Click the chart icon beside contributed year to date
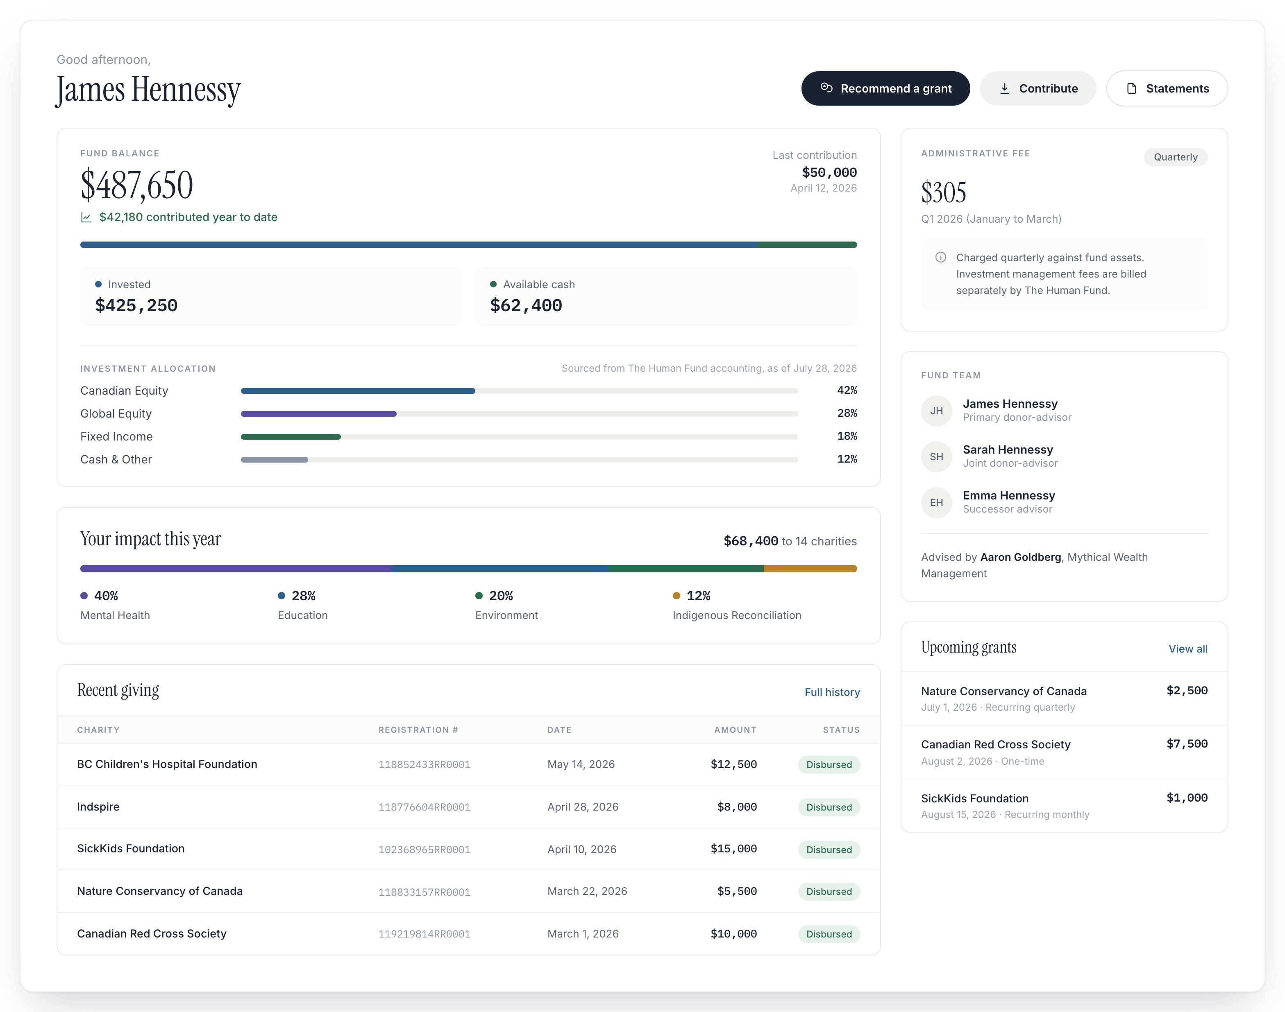The height and width of the screenshot is (1012, 1285). pos(86,217)
